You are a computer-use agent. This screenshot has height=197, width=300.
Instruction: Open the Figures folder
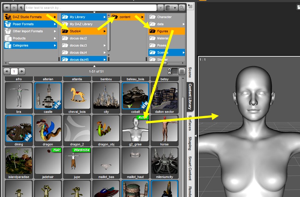167,31
